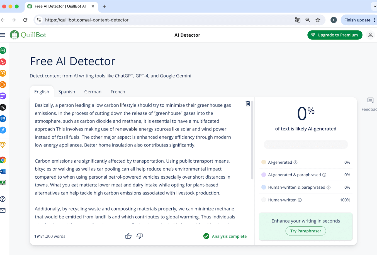Click the large 0% result
This screenshot has width=377, height=255.
point(306,114)
